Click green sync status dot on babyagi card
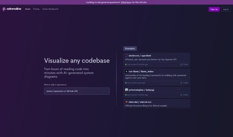This screenshot has width=233, height=137. click(x=126, y=95)
